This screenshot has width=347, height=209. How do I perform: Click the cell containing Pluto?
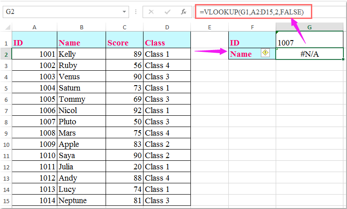pyautogui.click(x=81, y=122)
